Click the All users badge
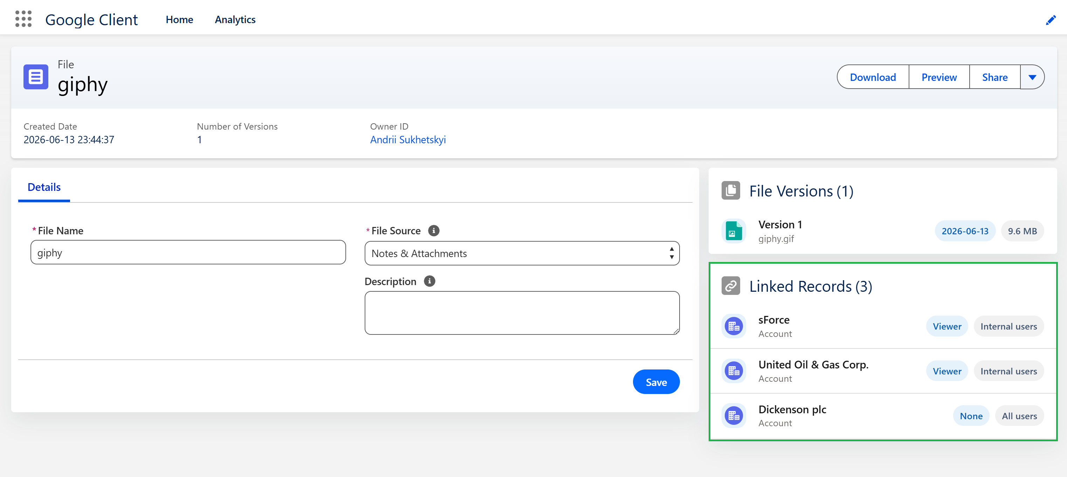 click(1019, 416)
